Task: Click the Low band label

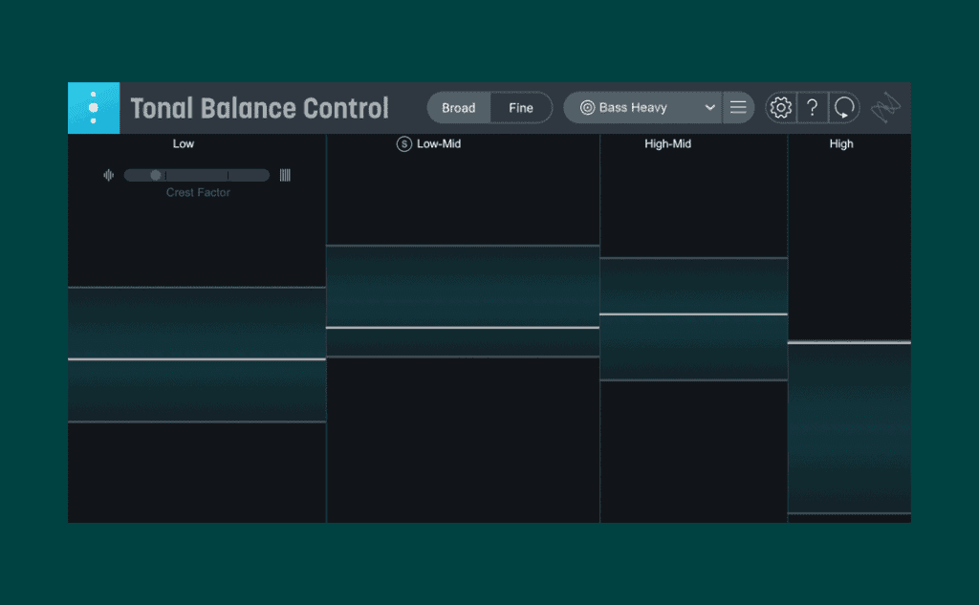Action: pyautogui.click(x=184, y=144)
